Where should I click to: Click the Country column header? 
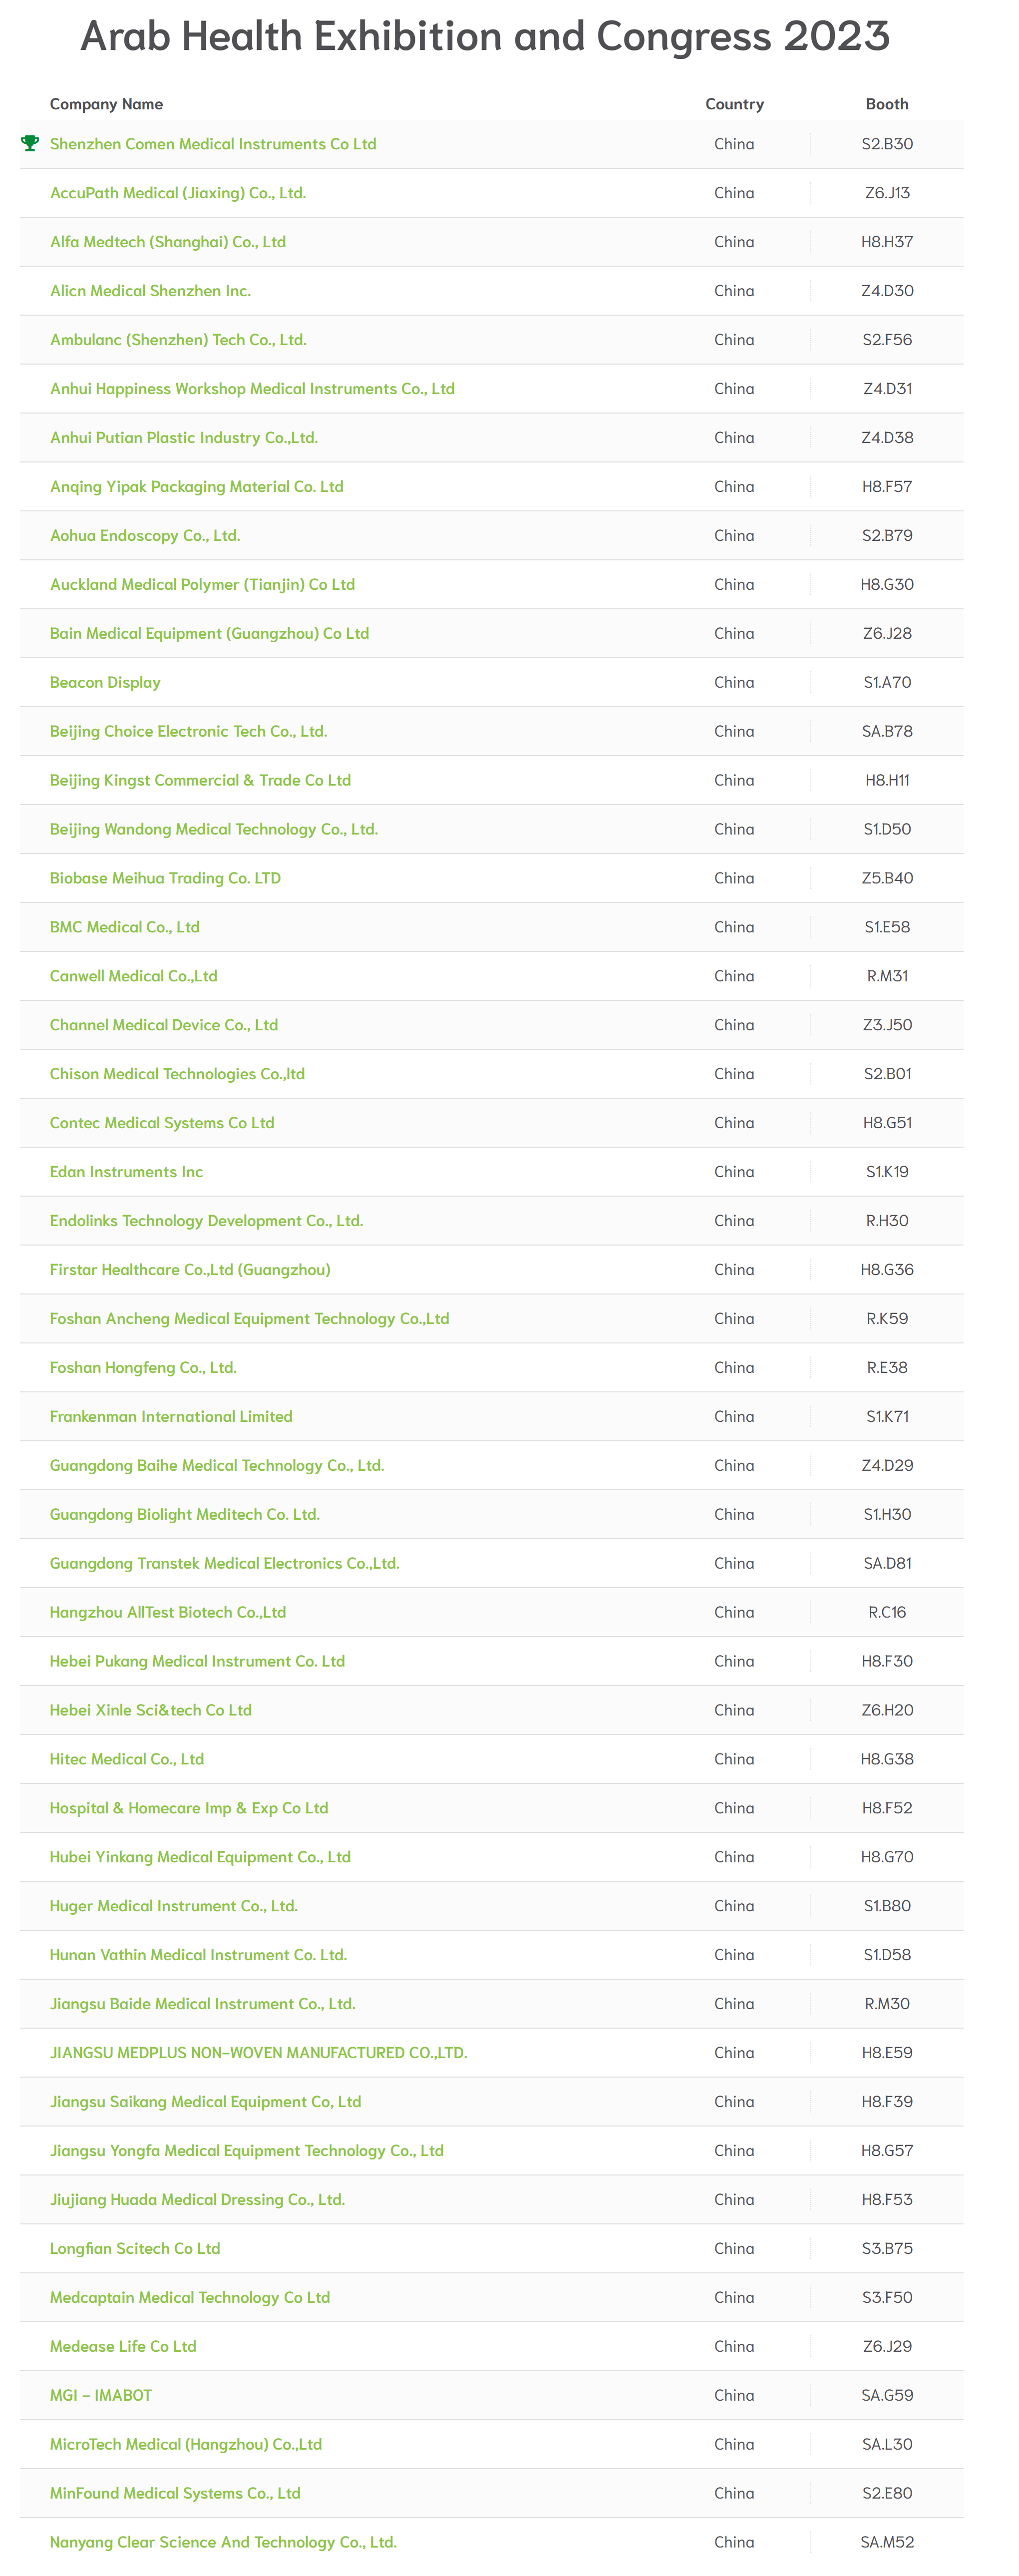point(734,104)
